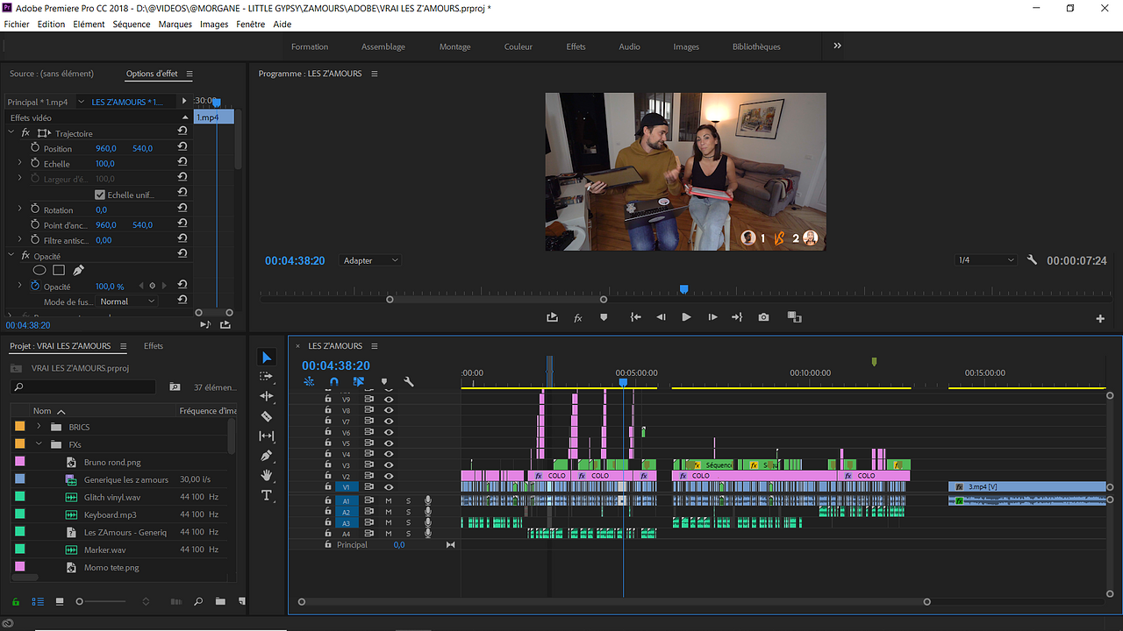Select the Type (T) tool

268,495
